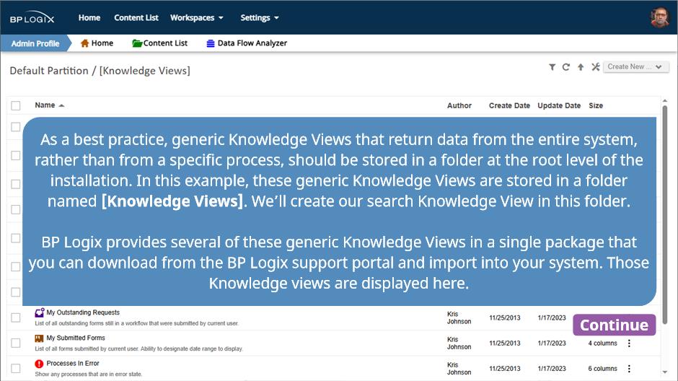The height and width of the screenshot is (381, 678).
Task: Sort by the Update Date column
Action: click(x=559, y=105)
